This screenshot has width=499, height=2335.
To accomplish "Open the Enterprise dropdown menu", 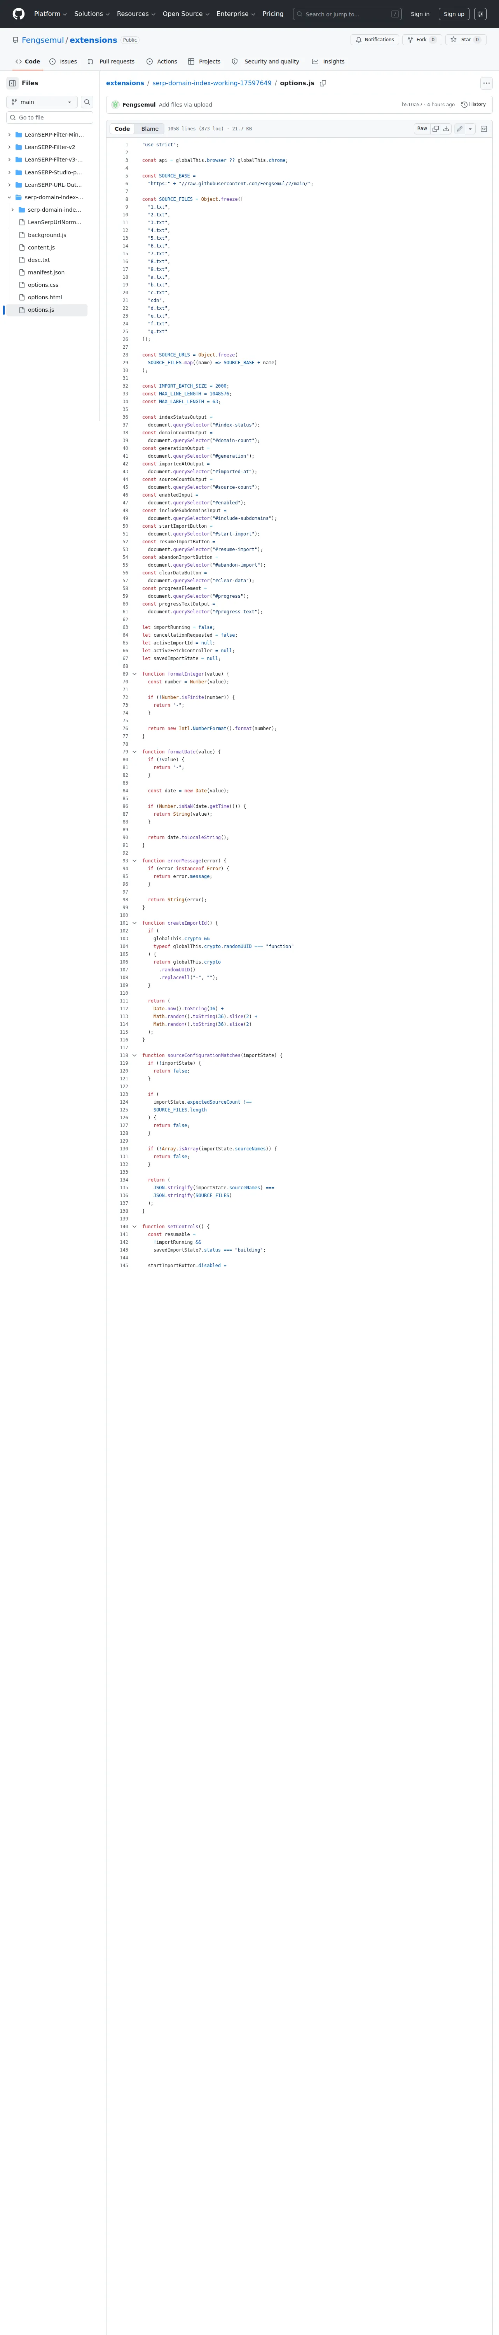I will pyautogui.click(x=236, y=14).
